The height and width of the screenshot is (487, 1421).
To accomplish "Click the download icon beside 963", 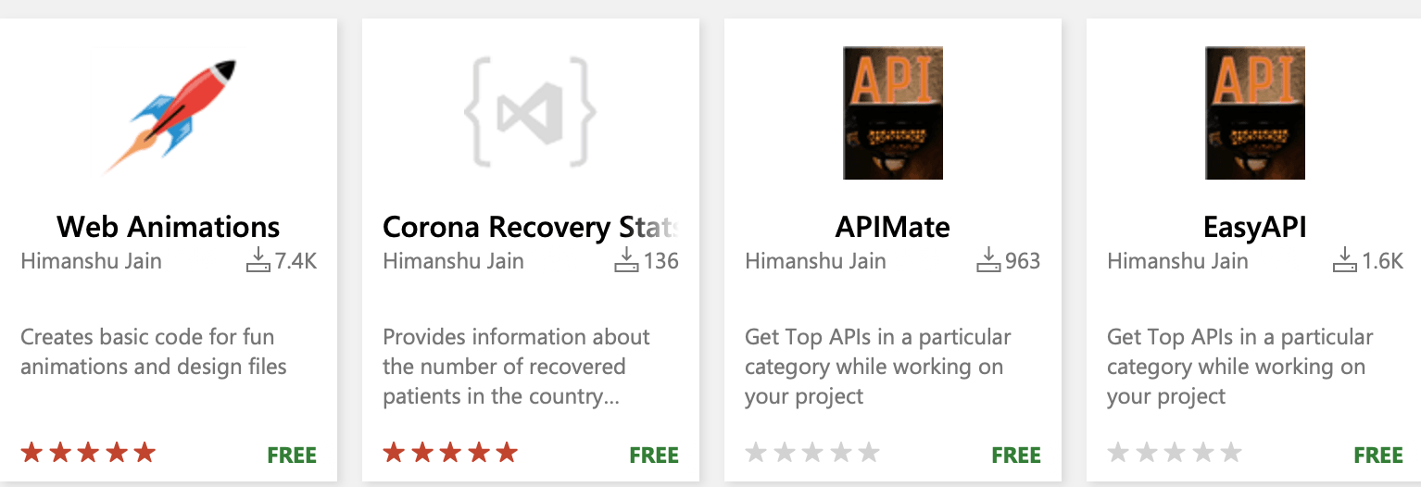I will [x=988, y=260].
